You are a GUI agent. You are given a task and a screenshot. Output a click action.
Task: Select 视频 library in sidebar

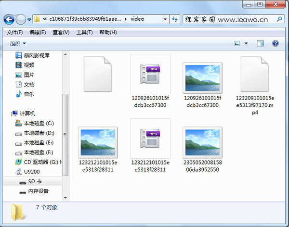(x=25, y=65)
